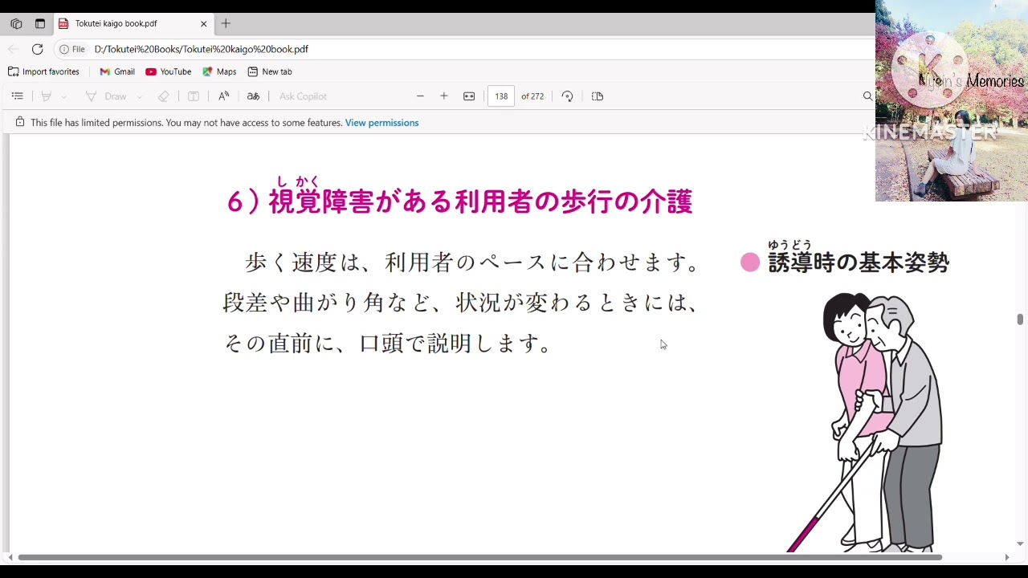Image resolution: width=1028 pixels, height=578 pixels.
Task: Click Ask Copilot
Action: 303,96
